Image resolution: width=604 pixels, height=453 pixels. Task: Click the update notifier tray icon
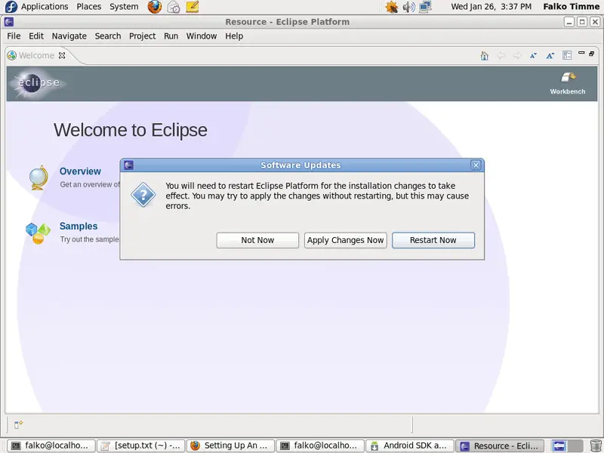click(391, 7)
